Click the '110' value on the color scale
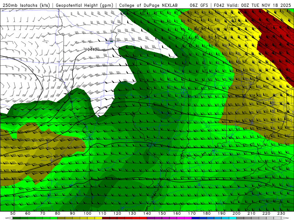The image size is (294, 220). (103, 213)
